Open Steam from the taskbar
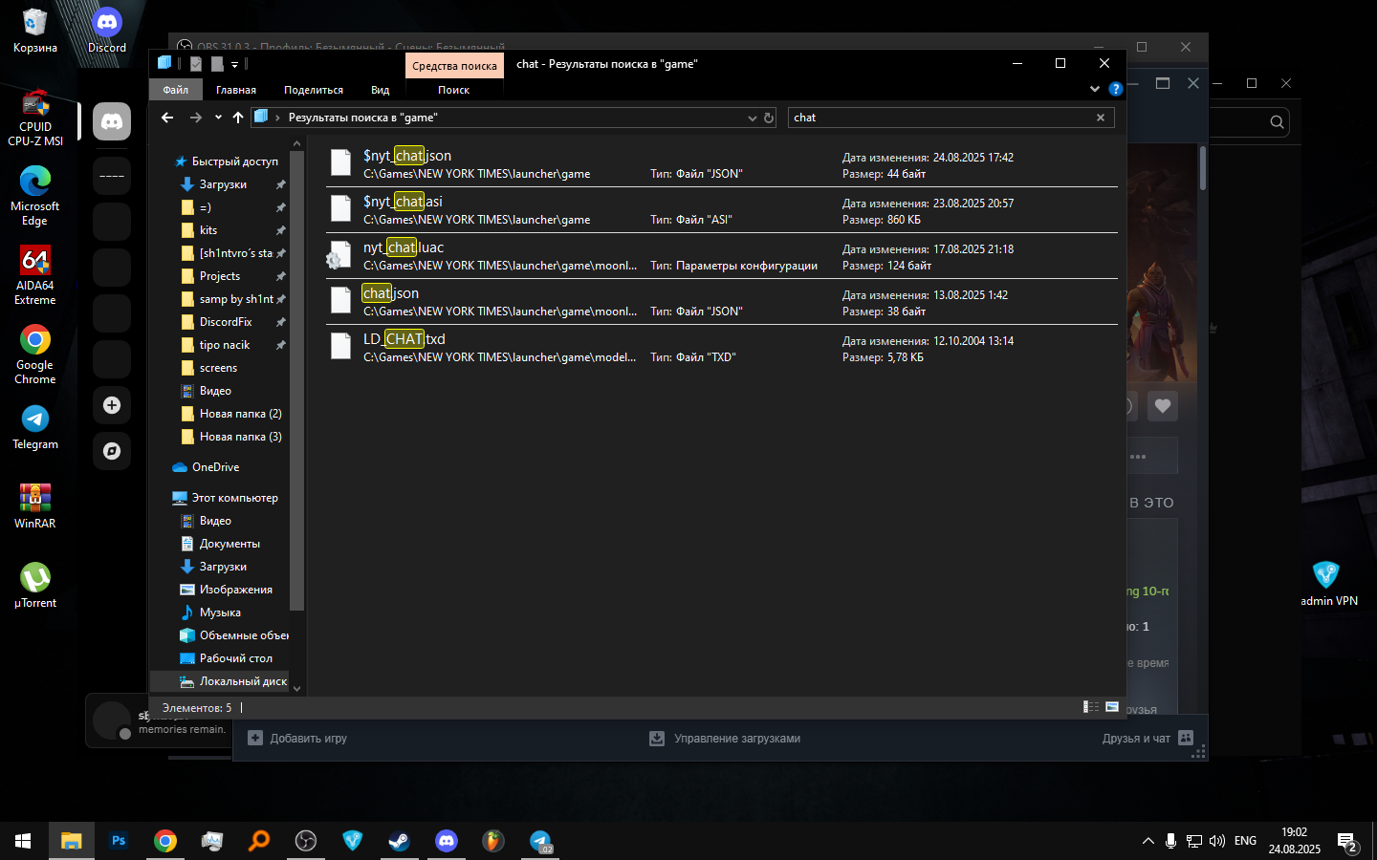1377x860 pixels. pos(399,841)
